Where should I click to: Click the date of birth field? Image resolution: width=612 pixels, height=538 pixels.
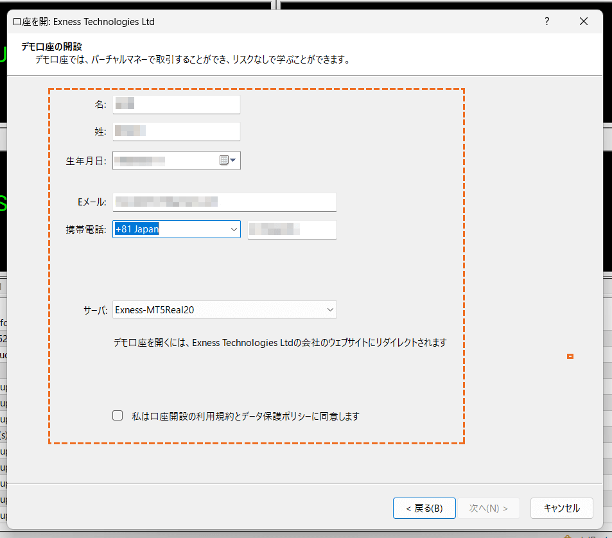[177, 161]
